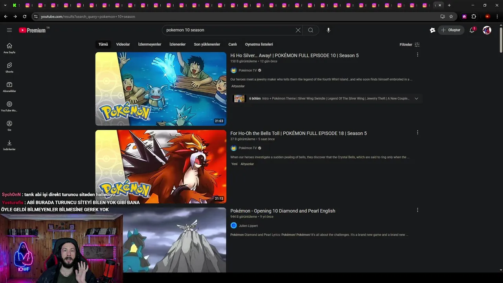503x283 pixels.
Task: Click Pokémon TV avatar on Hi Ho Silver result
Action: pyautogui.click(x=233, y=70)
